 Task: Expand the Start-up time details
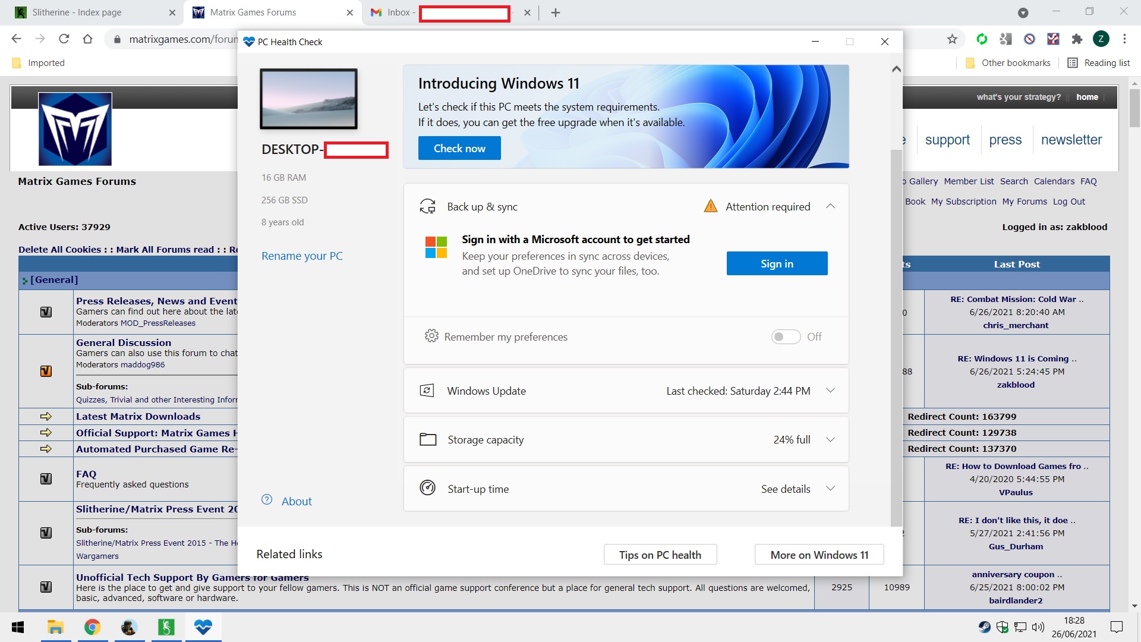[x=830, y=489]
